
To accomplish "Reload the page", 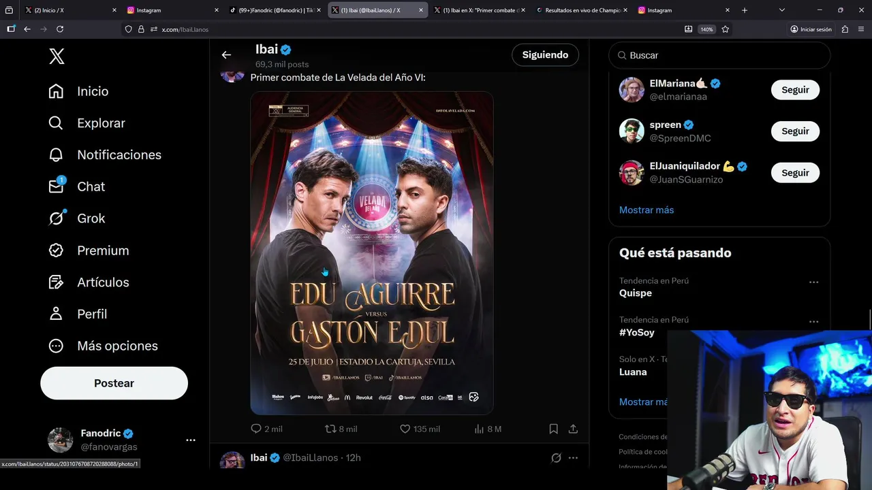I will coord(60,29).
